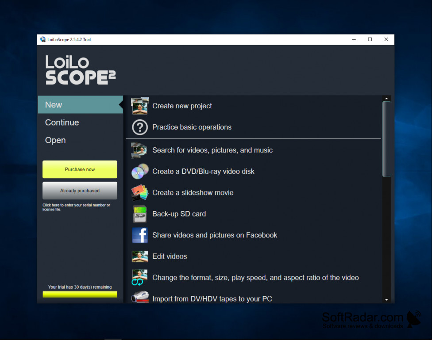Click the question mark Practice icon
The image size is (432, 340).
(x=140, y=127)
